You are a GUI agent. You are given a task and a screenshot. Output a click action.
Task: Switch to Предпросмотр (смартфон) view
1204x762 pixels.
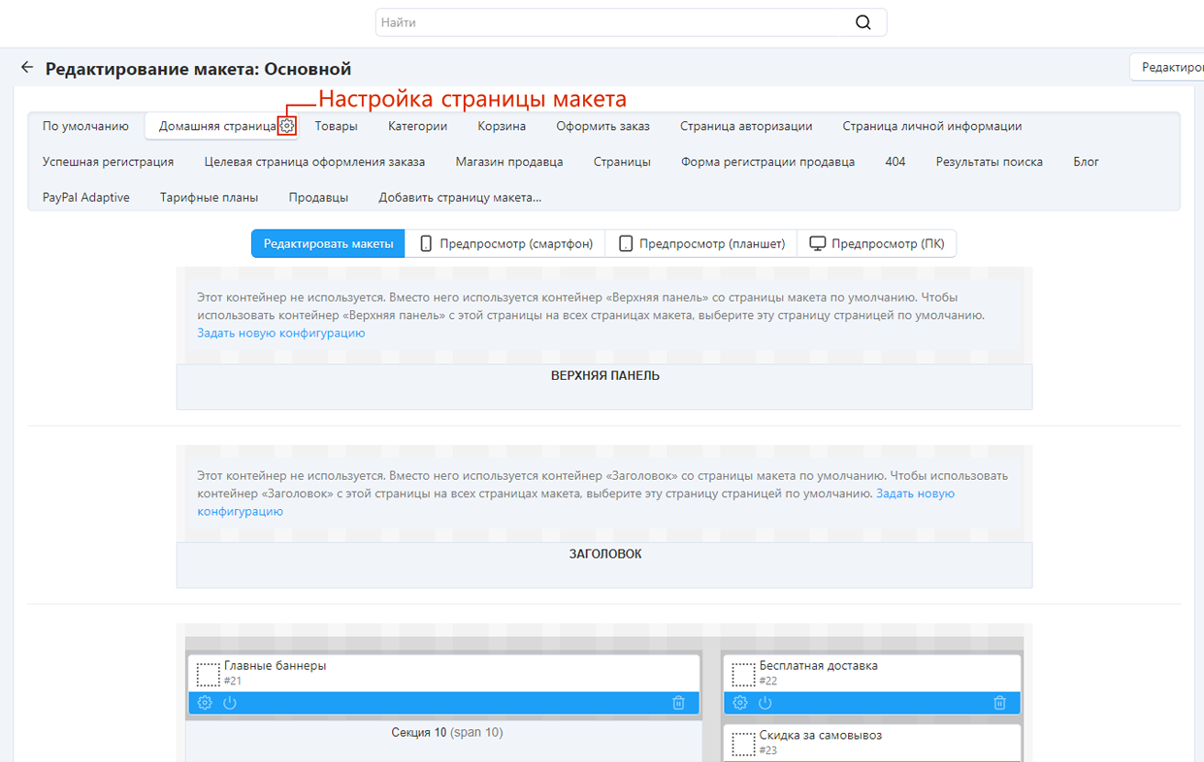click(x=504, y=243)
